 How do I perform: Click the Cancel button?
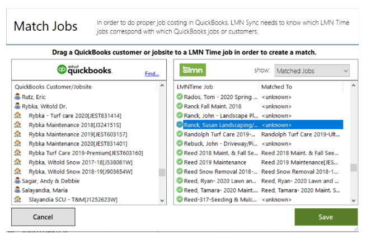point(43,217)
